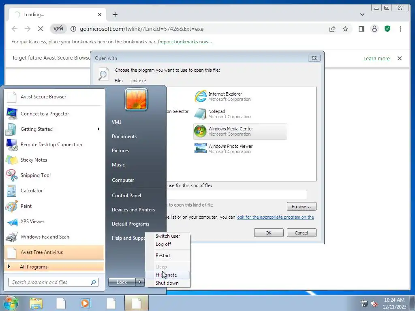Viewport: 415px width, 311px height.
Task: Open Windows Media Player taskbar icon
Action: 86,303
